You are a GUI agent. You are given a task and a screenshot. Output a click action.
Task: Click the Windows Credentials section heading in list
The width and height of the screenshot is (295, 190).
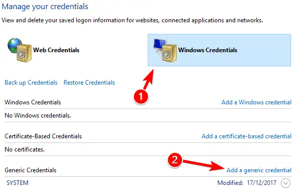32,102
